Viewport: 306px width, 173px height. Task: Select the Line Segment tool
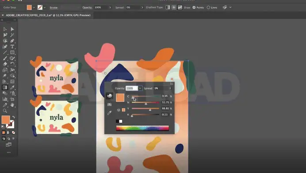(5, 53)
